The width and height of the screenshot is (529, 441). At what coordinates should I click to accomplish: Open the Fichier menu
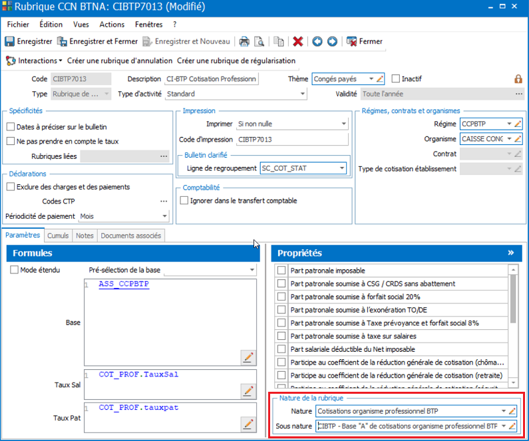(x=18, y=24)
